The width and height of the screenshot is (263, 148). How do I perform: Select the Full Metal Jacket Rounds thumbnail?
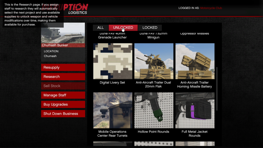click(x=195, y=110)
